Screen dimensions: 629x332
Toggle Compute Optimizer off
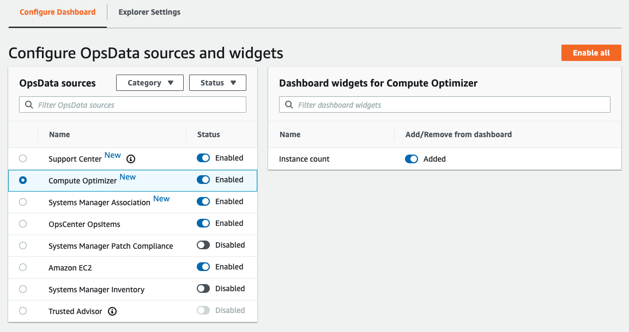tap(203, 180)
